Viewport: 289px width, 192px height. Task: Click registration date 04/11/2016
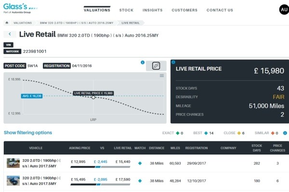(x=82, y=66)
